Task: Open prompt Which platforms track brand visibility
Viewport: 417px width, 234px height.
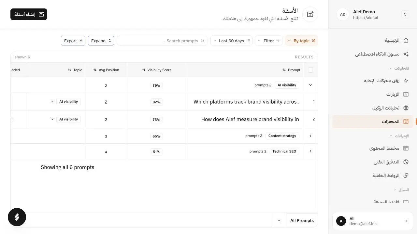Action: pyautogui.click(x=246, y=102)
